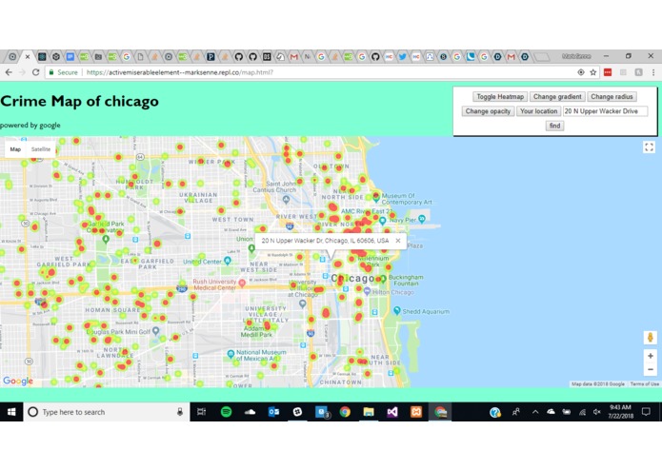Click the Saint John Cantius Church marker
Screen dimensions: 662x470
point(286,200)
